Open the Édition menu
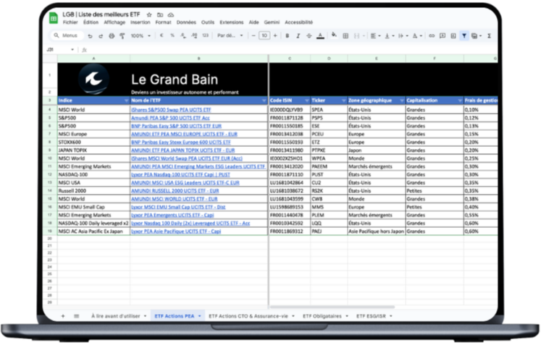541x345 pixels. tap(91, 22)
